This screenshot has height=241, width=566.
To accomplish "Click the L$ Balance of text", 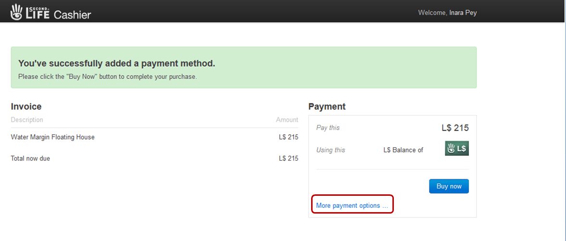I will click(x=403, y=150).
